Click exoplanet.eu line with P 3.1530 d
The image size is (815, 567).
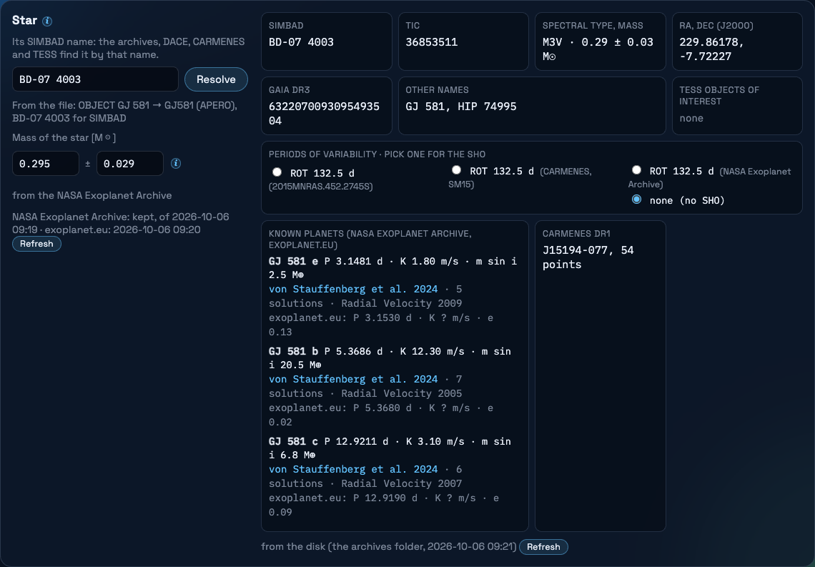[381, 325]
